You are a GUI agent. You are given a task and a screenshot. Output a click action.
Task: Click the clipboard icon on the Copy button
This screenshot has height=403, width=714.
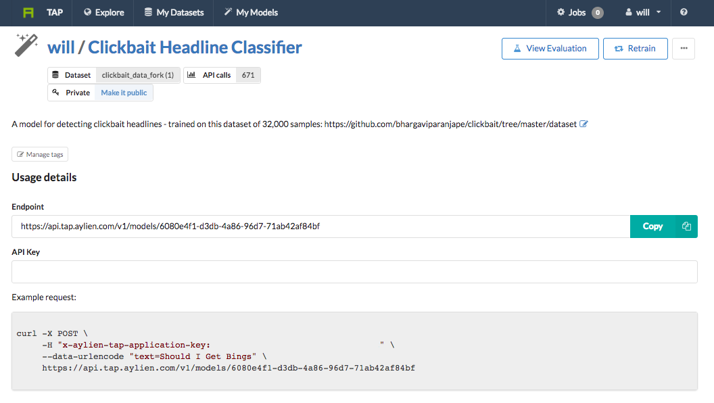coord(686,227)
